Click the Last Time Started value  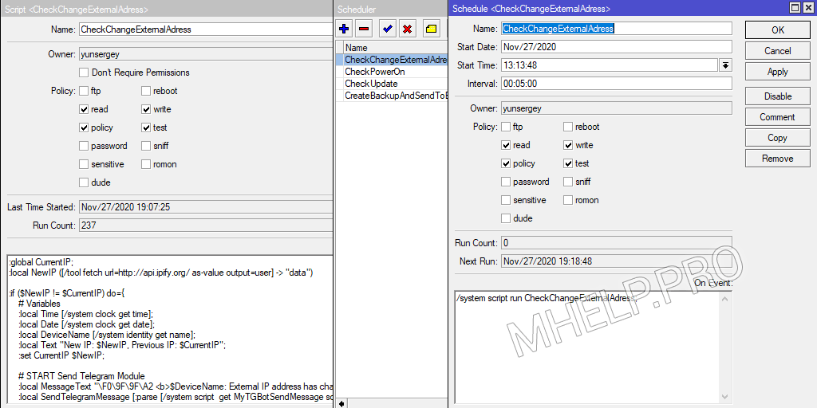[206, 207]
